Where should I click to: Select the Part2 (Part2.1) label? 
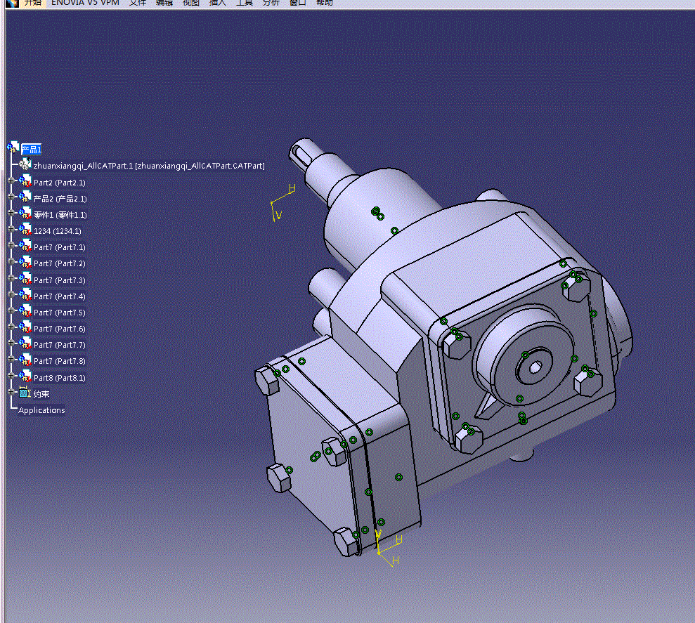coord(60,183)
